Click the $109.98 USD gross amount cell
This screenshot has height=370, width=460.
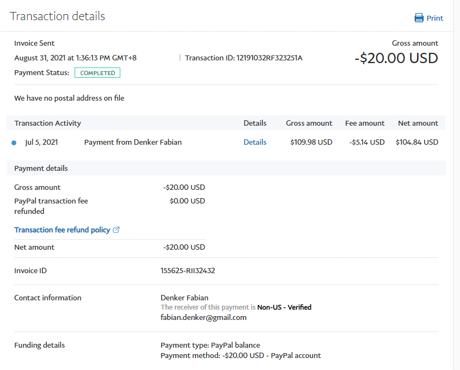(311, 142)
